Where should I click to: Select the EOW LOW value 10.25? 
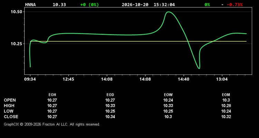click(x=168, y=111)
